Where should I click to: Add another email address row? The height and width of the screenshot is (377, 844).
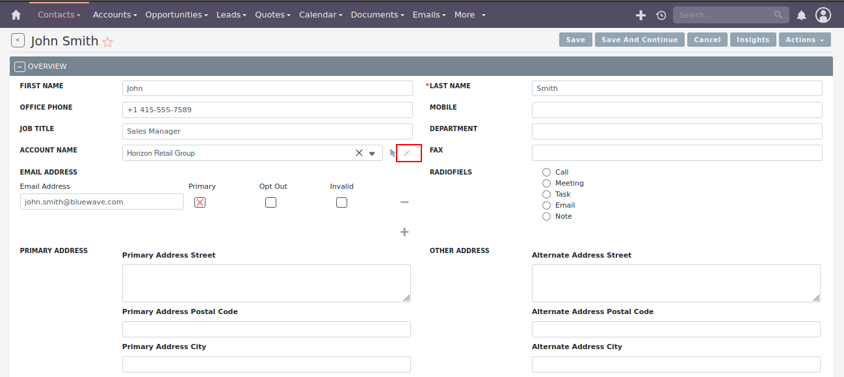(404, 232)
